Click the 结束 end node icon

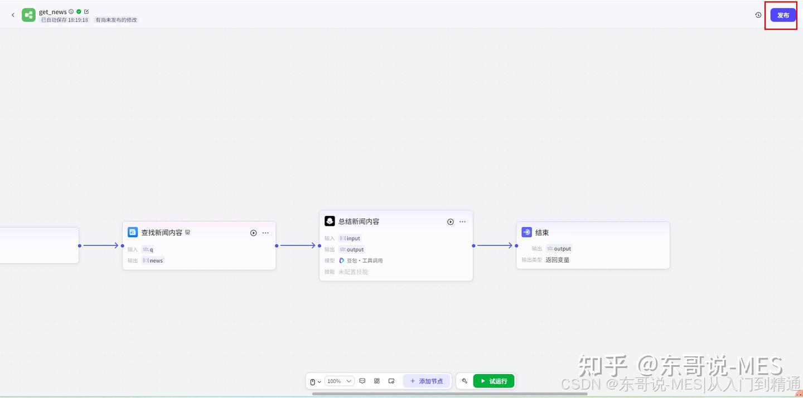(x=526, y=232)
